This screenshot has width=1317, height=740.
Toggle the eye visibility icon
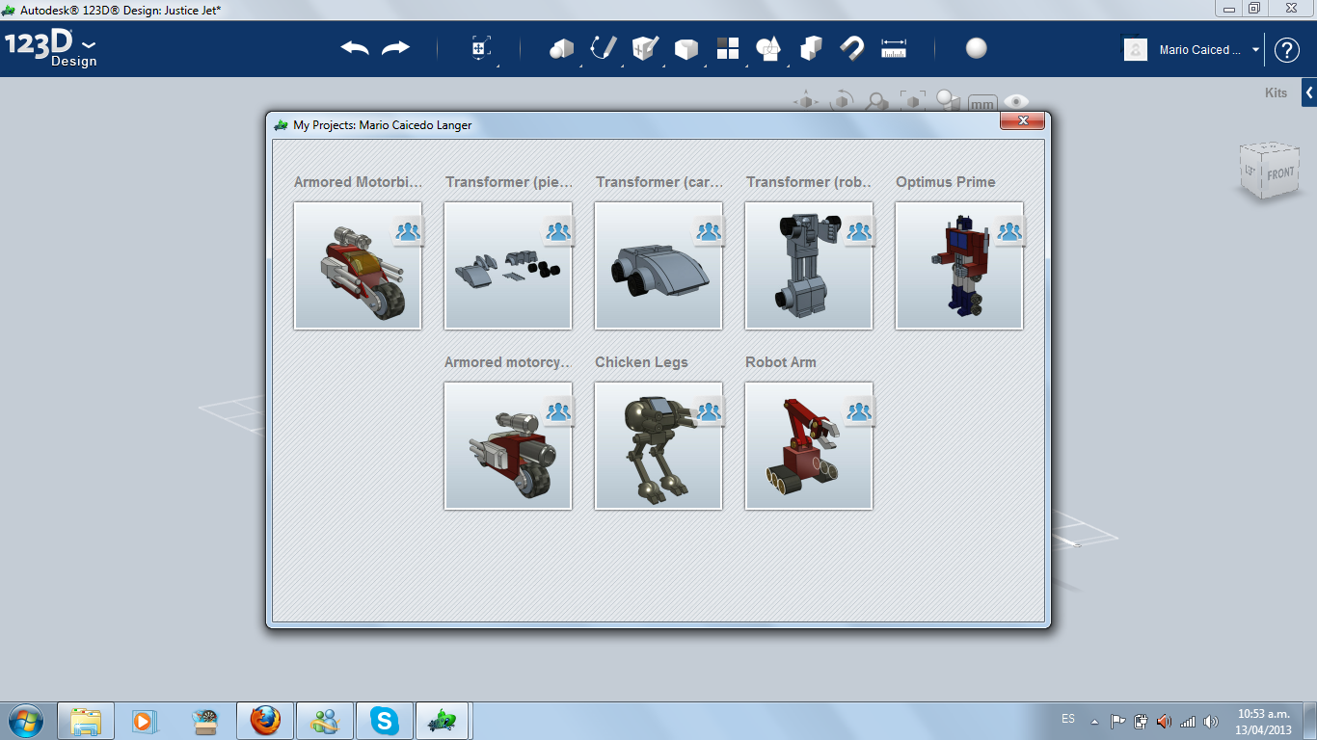click(1016, 101)
